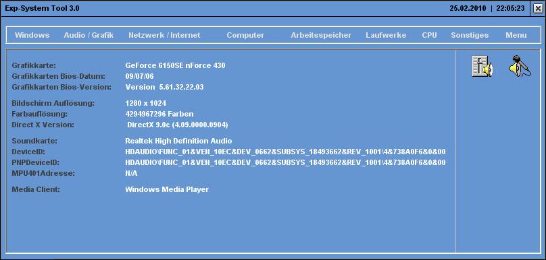Click the date 25.02.2010 in title bar

point(468,8)
